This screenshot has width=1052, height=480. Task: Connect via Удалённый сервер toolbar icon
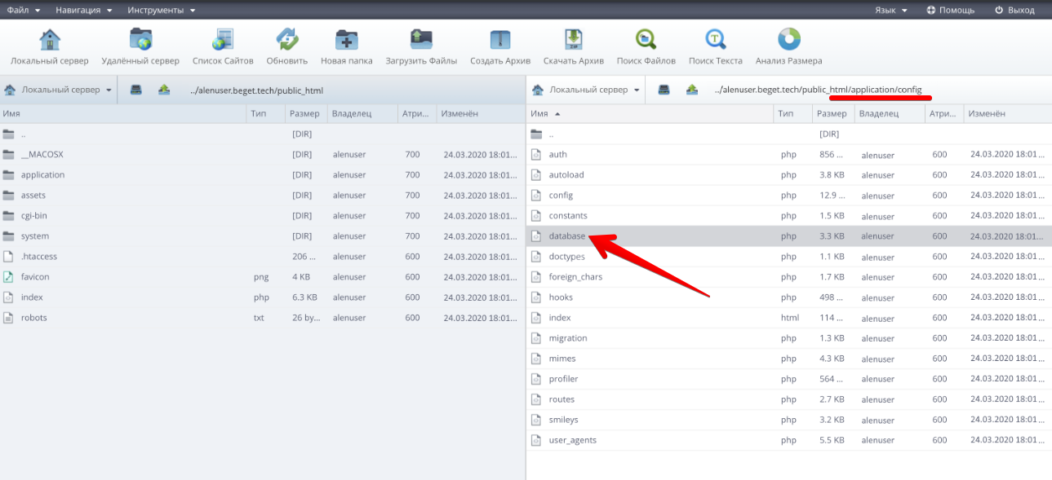pos(140,47)
